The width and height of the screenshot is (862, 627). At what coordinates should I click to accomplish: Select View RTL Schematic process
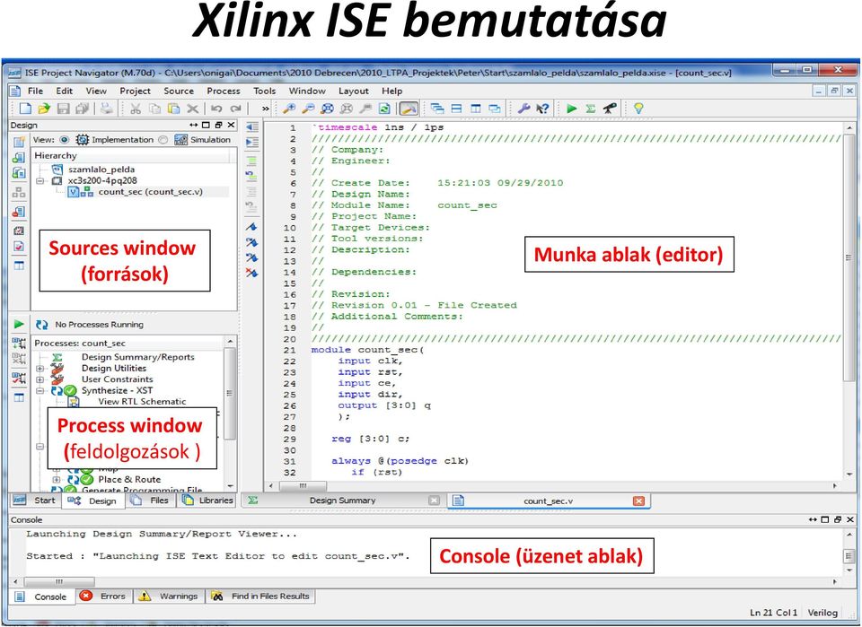point(142,402)
